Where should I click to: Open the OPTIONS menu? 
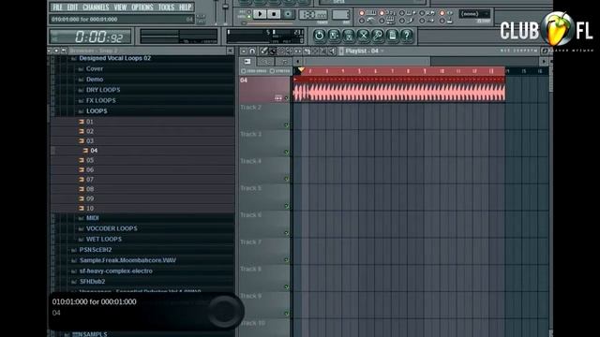click(x=142, y=7)
